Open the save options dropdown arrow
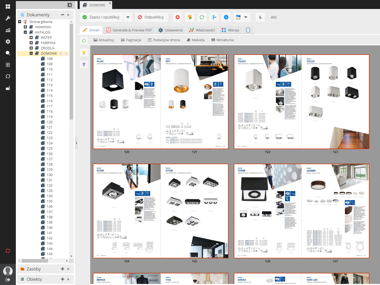 pos(128,17)
